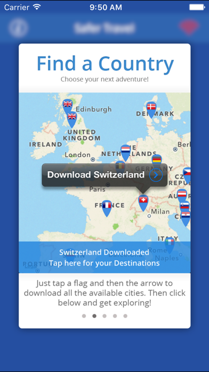The height and width of the screenshot is (372, 209).
Task: Tap the blurred red heart icon in header
Action: point(189,27)
